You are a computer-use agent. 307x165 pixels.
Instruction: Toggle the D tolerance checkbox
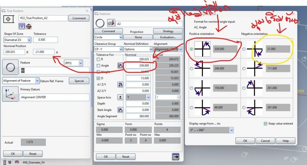tap(98, 78)
